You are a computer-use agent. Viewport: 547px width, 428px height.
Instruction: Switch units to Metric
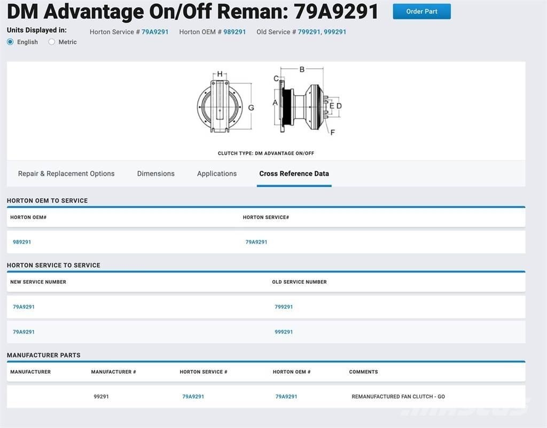52,42
